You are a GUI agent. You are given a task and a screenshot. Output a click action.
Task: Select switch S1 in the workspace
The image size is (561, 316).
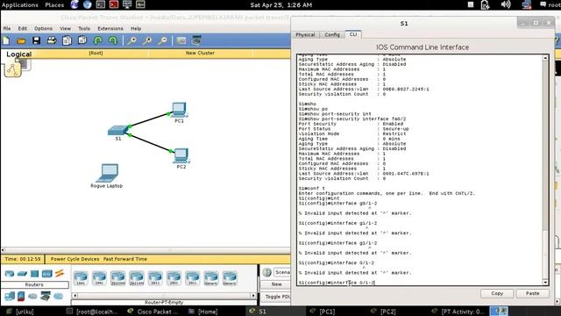(117, 131)
